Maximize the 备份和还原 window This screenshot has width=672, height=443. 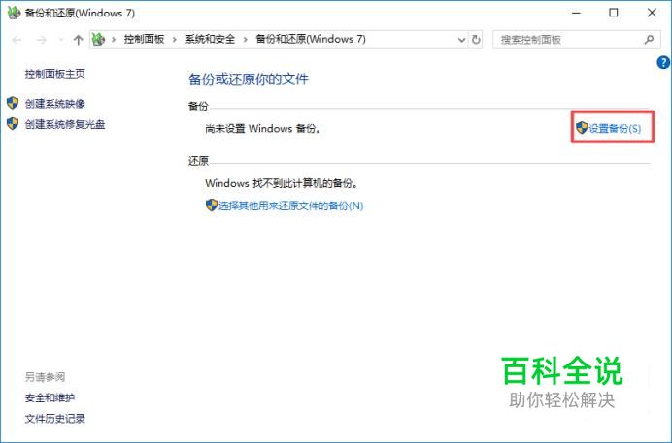tap(614, 13)
